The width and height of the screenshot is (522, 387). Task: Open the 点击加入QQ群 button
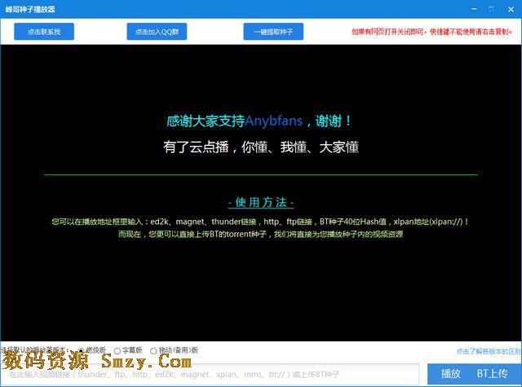click(157, 32)
